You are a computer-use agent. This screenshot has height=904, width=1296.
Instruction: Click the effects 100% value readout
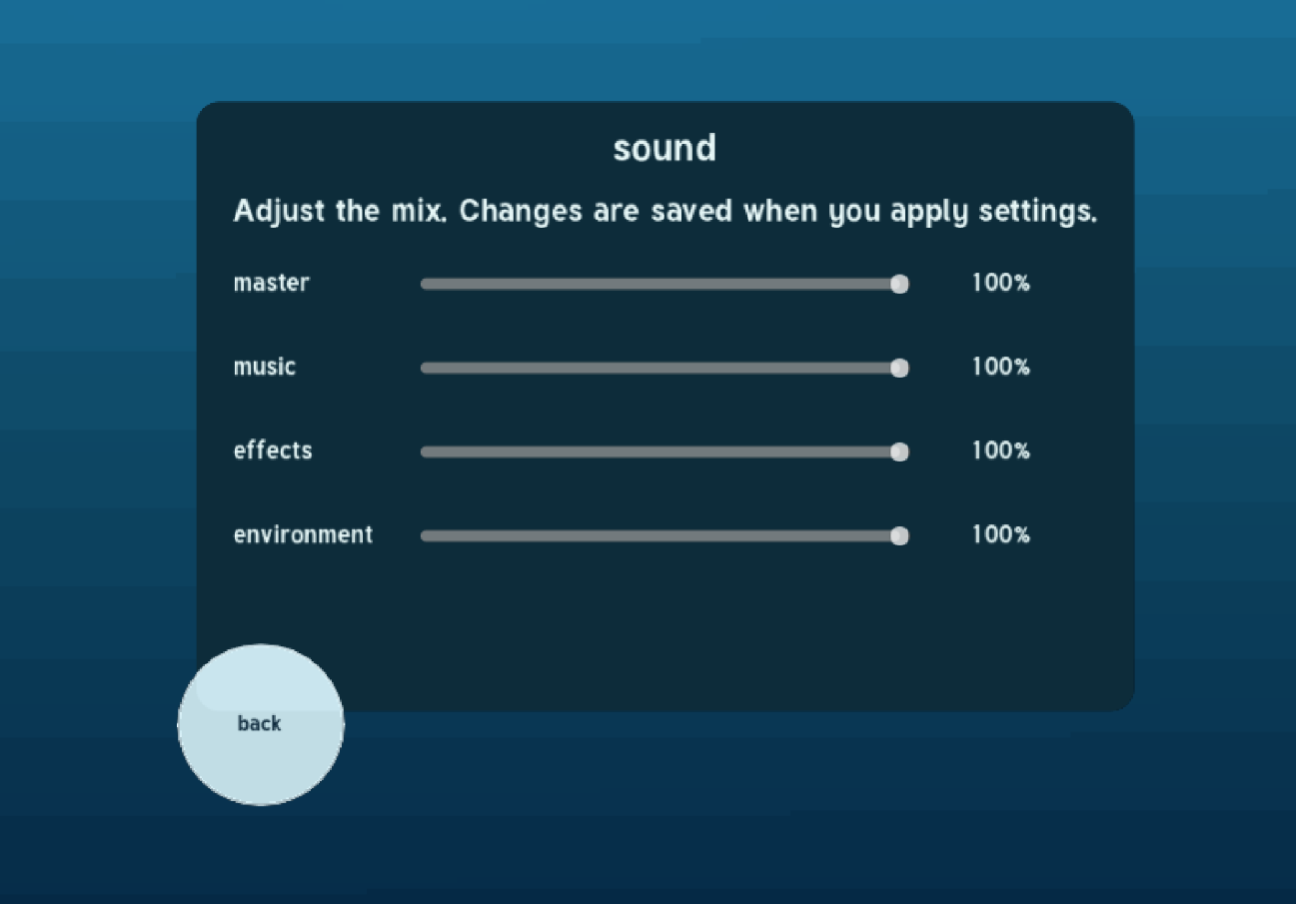click(1000, 451)
